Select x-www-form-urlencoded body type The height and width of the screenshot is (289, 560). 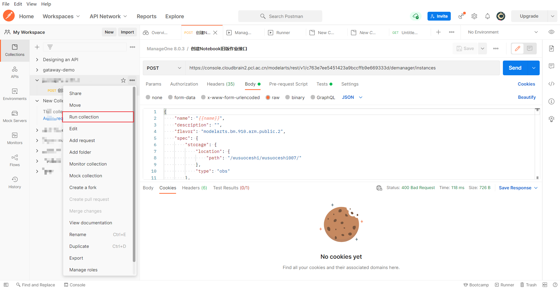click(x=203, y=97)
